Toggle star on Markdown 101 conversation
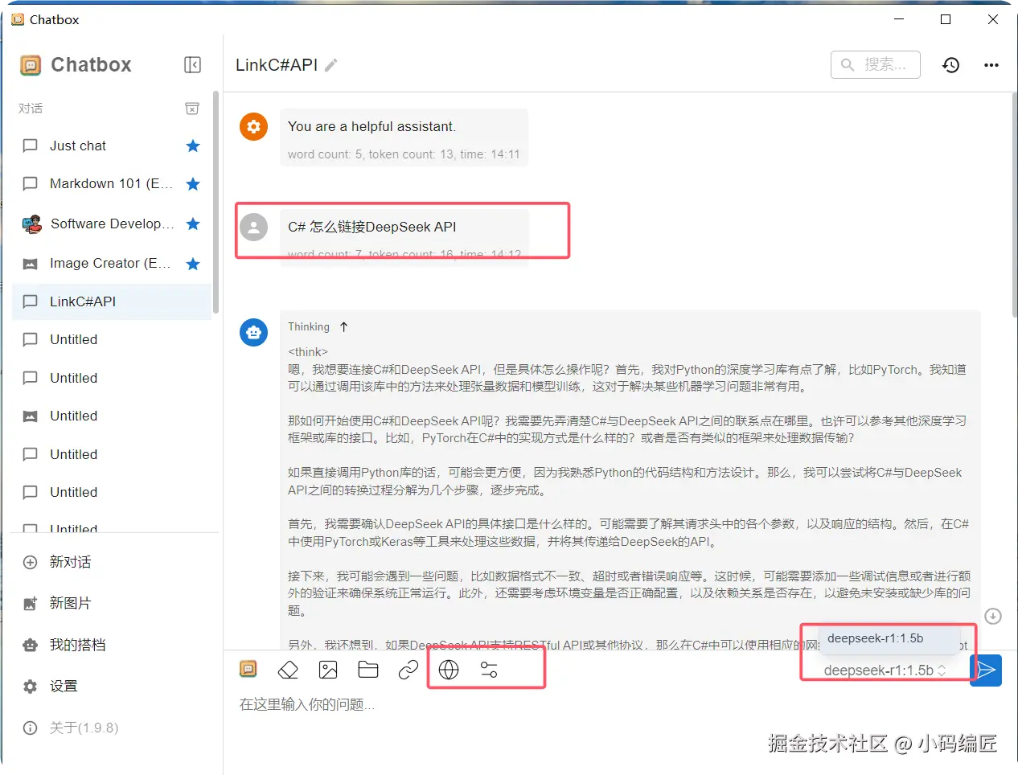The width and height of the screenshot is (1018, 775). click(193, 184)
